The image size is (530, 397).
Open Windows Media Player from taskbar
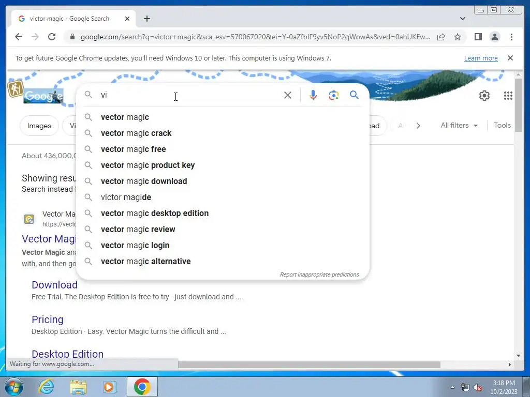[x=110, y=387]
